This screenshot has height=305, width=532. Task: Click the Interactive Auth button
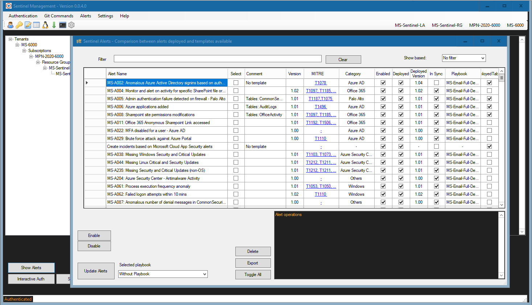click(x=31, y=279)
